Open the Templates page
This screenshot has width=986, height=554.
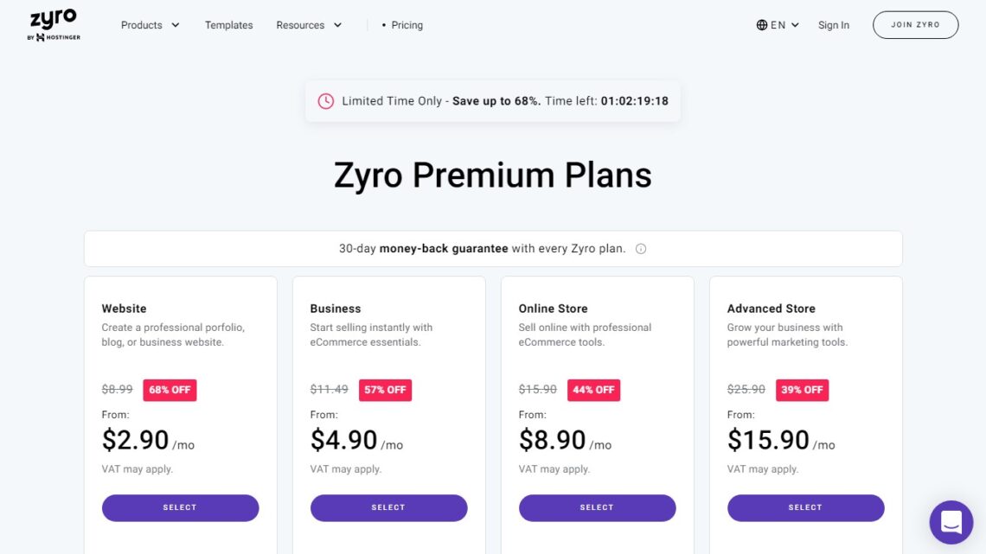pyautogui.click(x=228, y=25)
